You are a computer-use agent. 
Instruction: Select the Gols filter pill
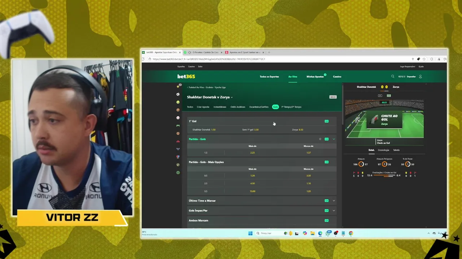tap(275, 107)
